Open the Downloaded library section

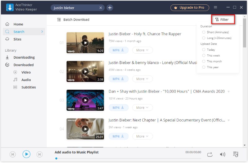point(24,65)
